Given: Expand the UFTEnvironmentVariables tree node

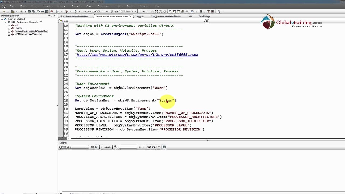Looking at the screenshot, I should tap(9, 34).
